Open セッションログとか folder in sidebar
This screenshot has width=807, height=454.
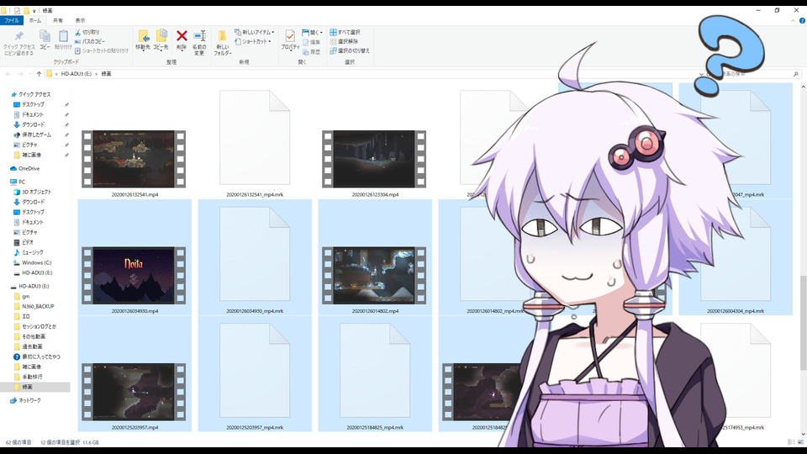click(x=35, y=326)
